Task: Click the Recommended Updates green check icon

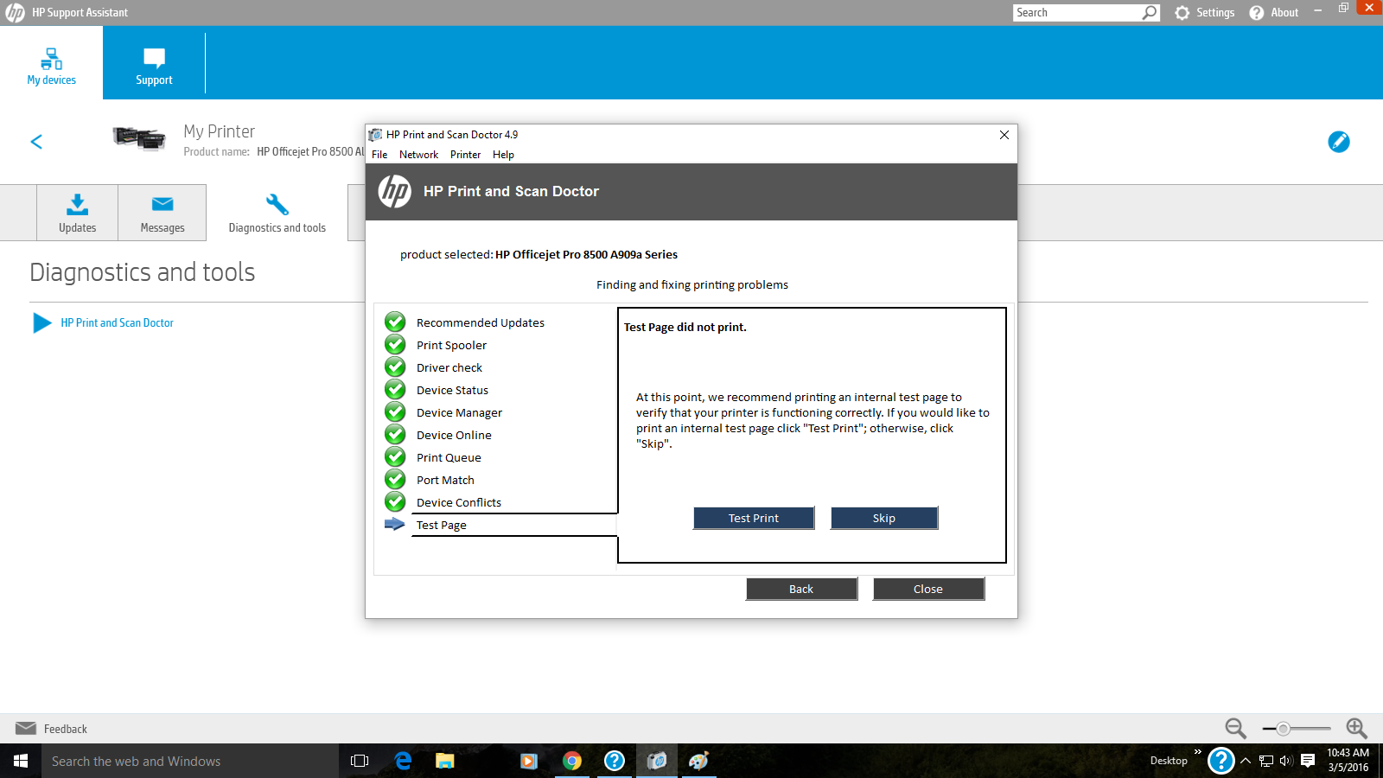Action: click(x=395, y=322)
